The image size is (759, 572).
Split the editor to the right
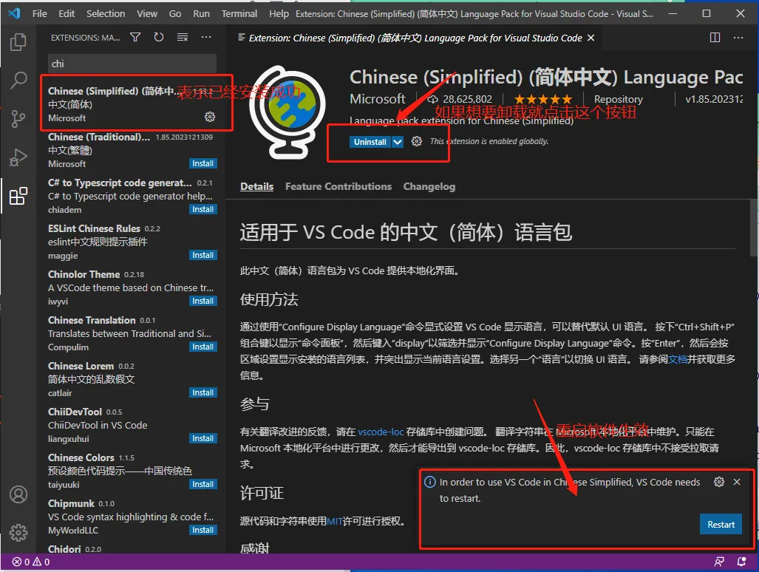715,38
